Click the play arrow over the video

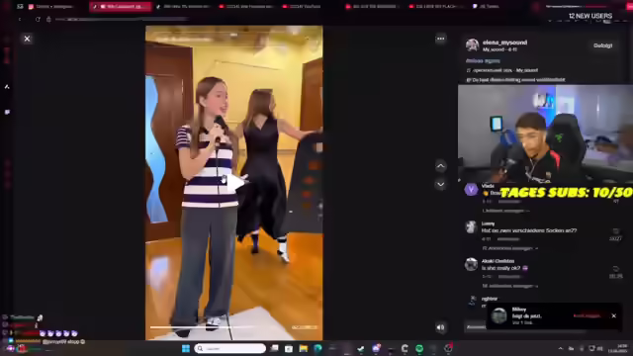point(235,182)
